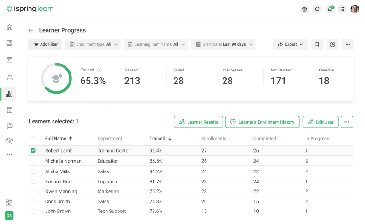Click the Training Center department cell
365x224 pixels.
click(x=113, y=151)
